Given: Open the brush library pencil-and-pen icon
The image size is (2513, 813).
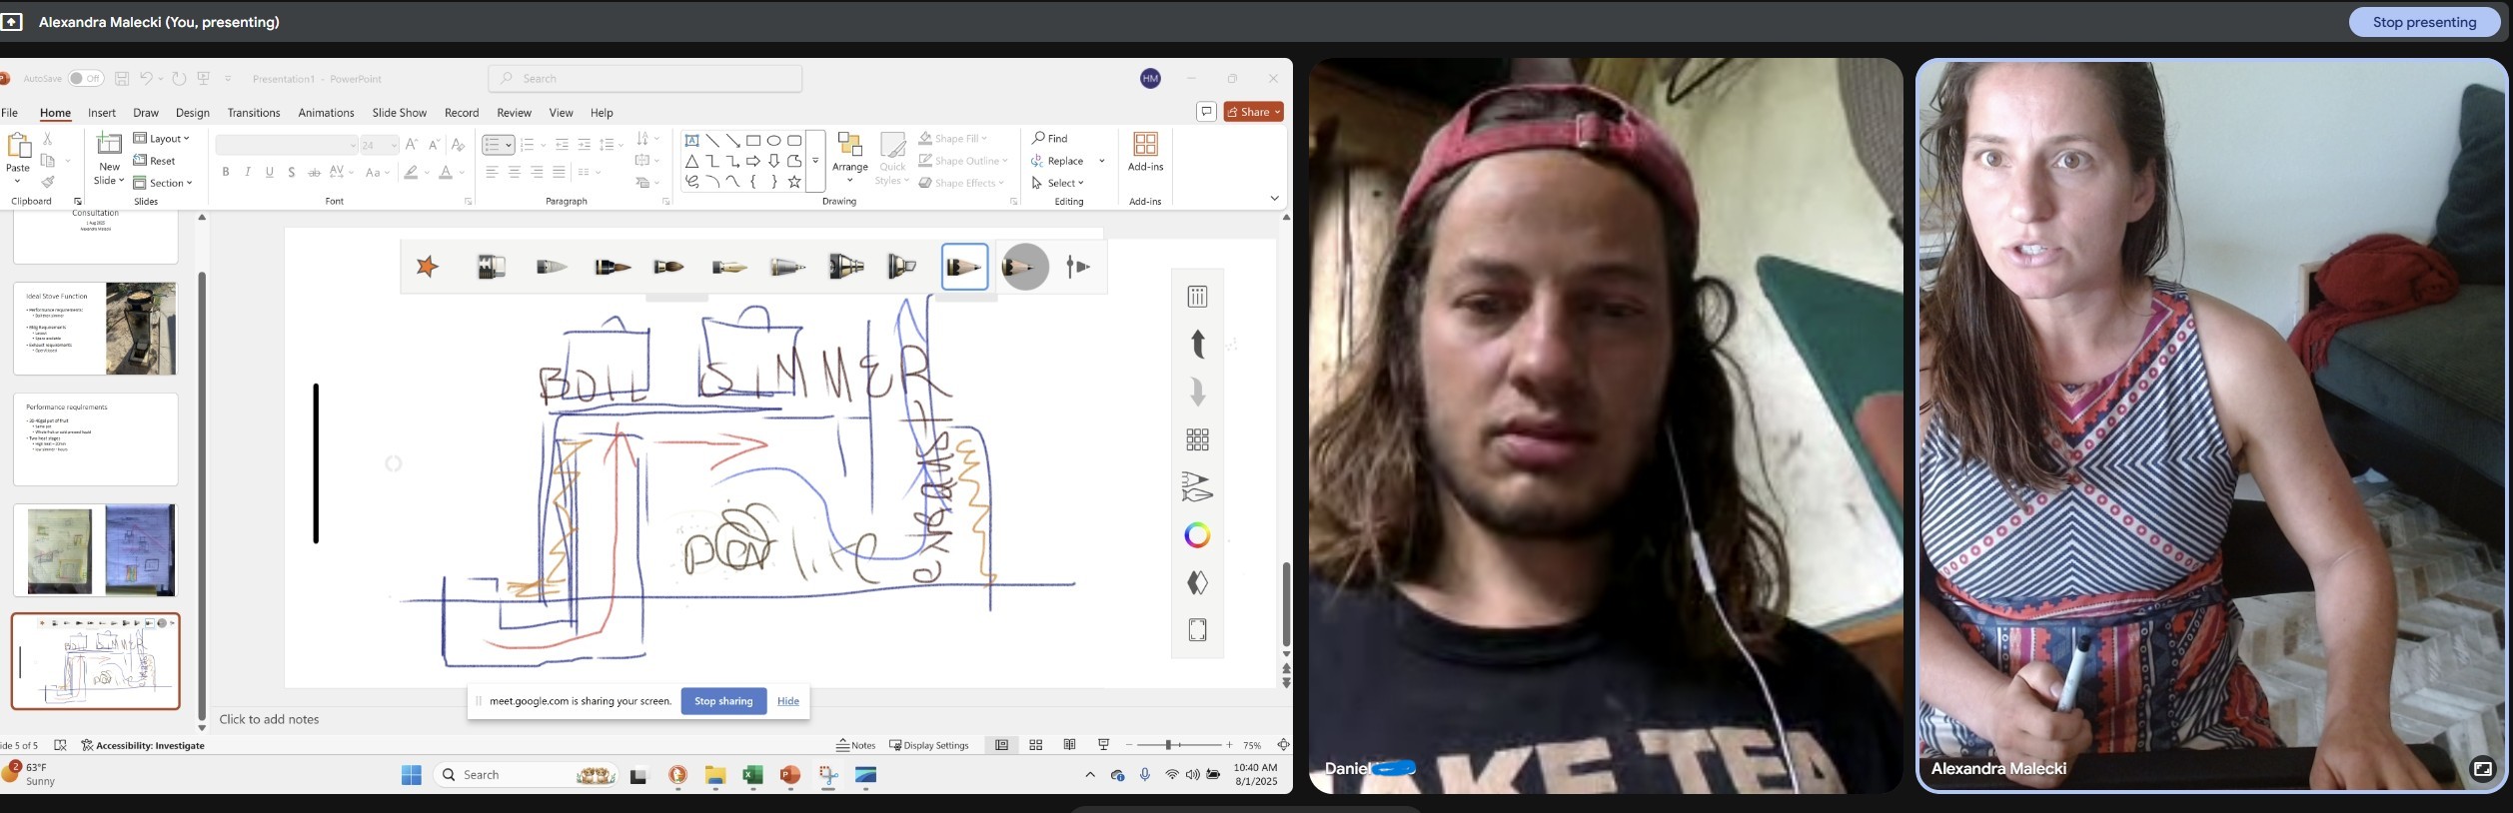Looking at the screenshot, I should pos(1197,487).
